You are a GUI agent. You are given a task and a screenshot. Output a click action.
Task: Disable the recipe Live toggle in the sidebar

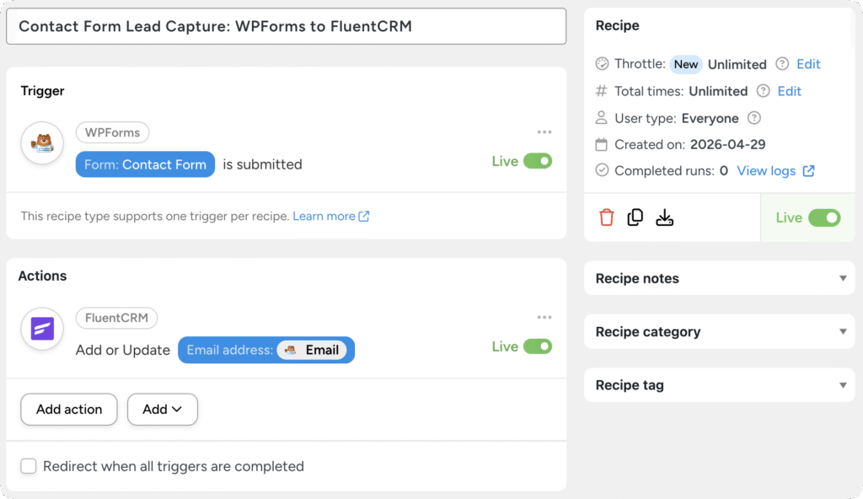[825, 217]
